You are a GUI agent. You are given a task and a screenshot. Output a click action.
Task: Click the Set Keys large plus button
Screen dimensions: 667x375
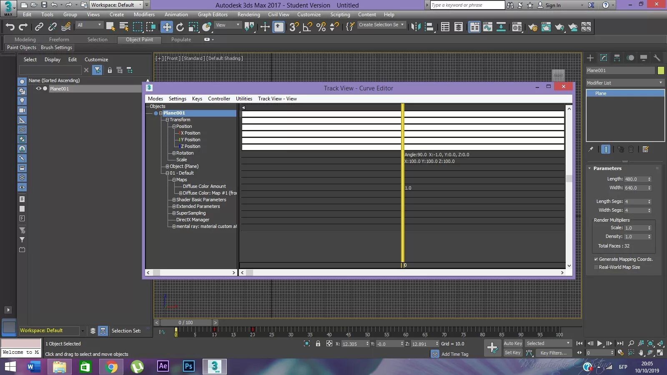492,348
